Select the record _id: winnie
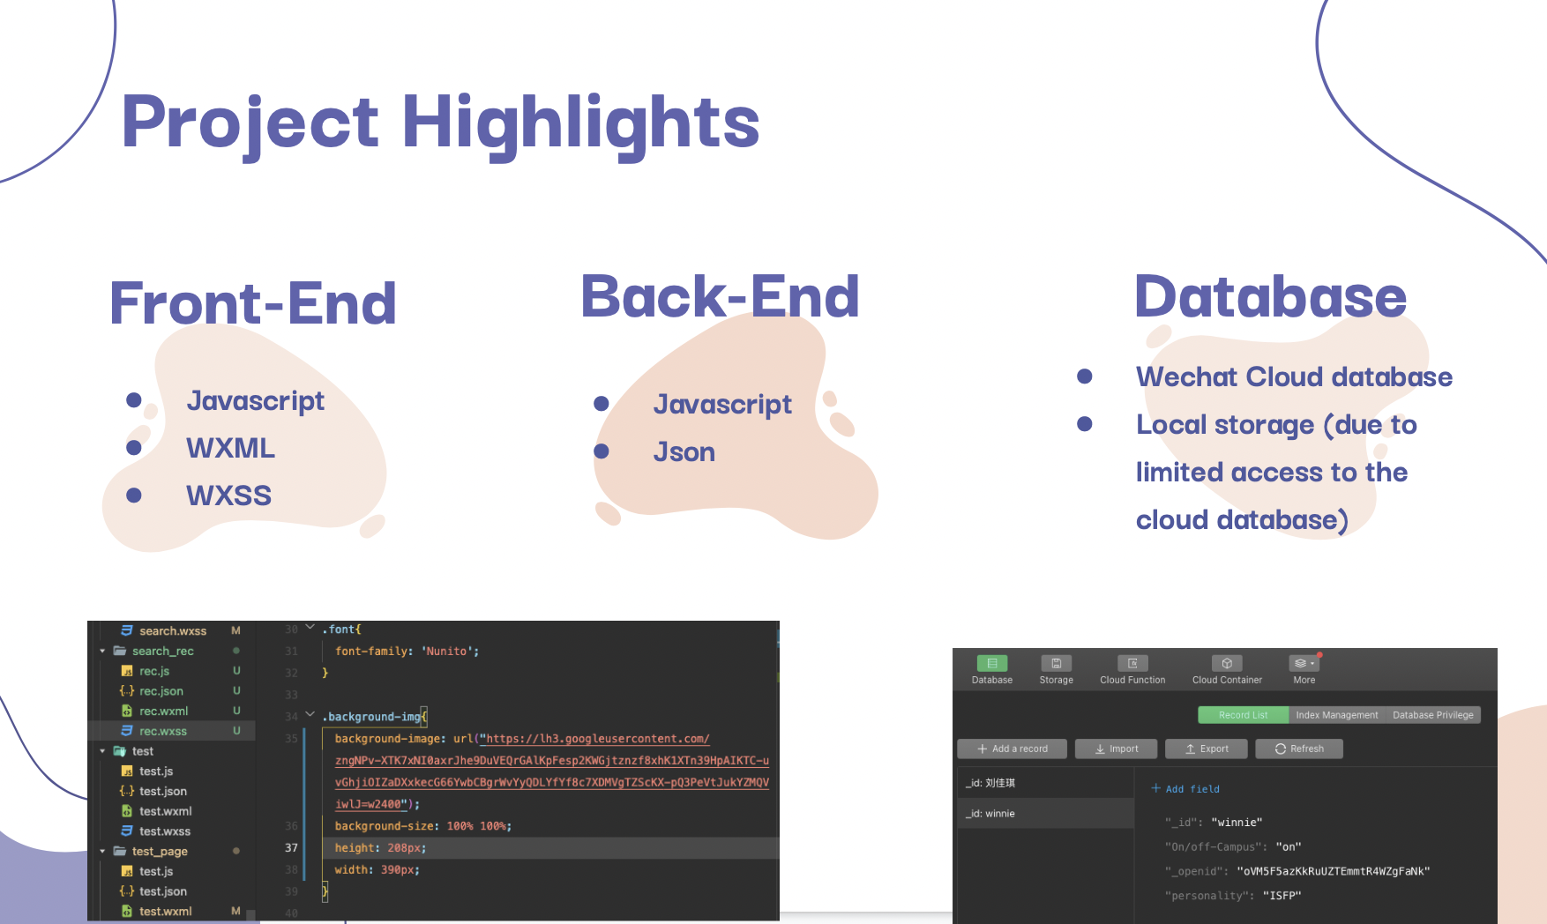This screenshot has width=1547, height=924. tap(1045, 813)
